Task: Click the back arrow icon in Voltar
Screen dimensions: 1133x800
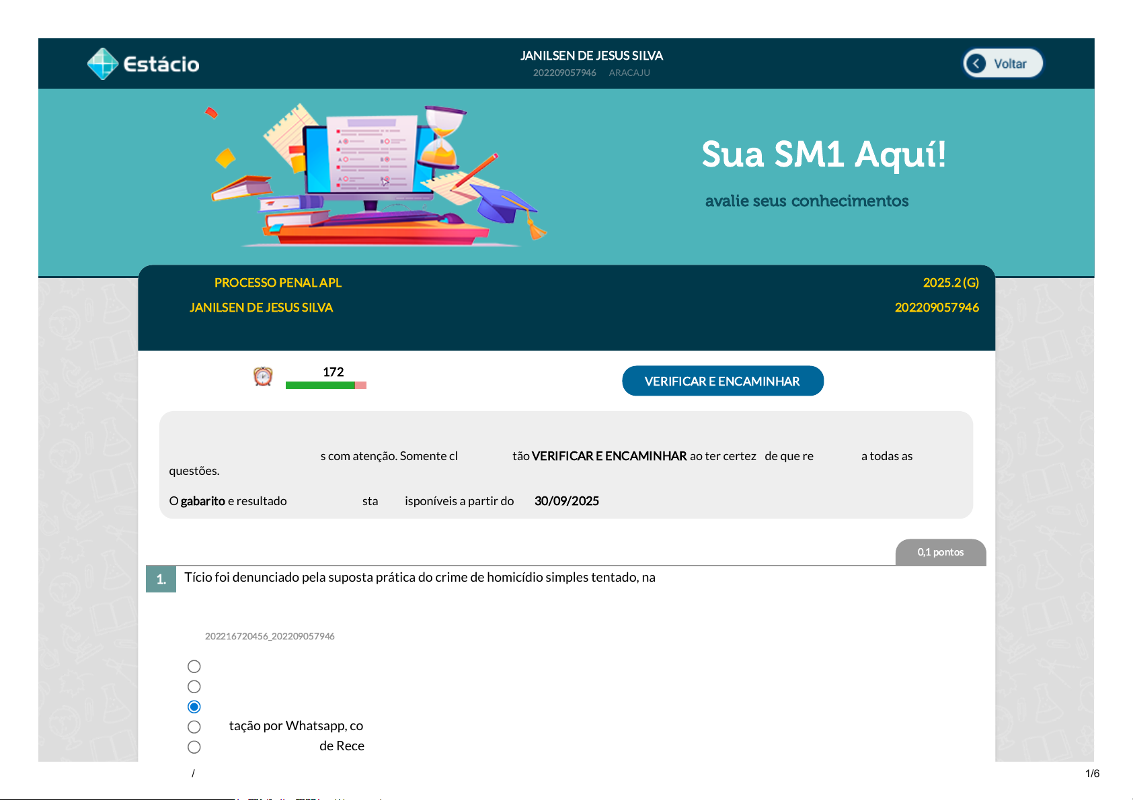Action: click(x=976, y=64)
